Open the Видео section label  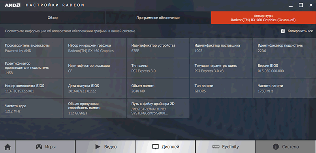(111, 147)
